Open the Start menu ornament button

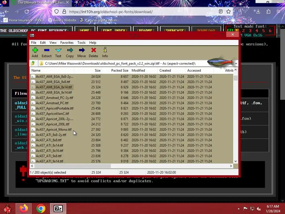pyautogui.click(x=7, y=208)
